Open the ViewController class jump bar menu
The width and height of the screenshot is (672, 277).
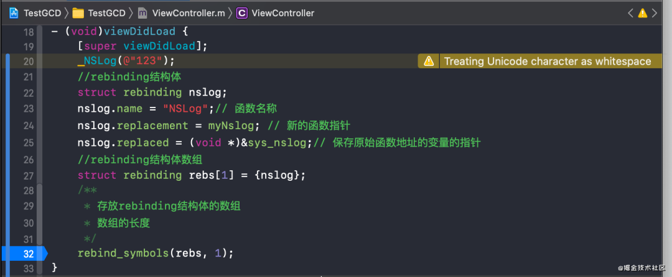[x=282, y=12]
